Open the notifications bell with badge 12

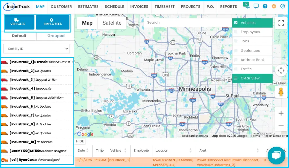(x=246, y=5)
